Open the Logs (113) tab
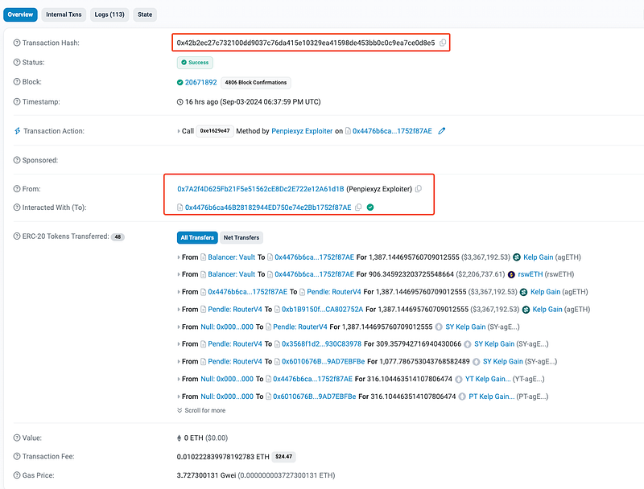 point(109,14)
